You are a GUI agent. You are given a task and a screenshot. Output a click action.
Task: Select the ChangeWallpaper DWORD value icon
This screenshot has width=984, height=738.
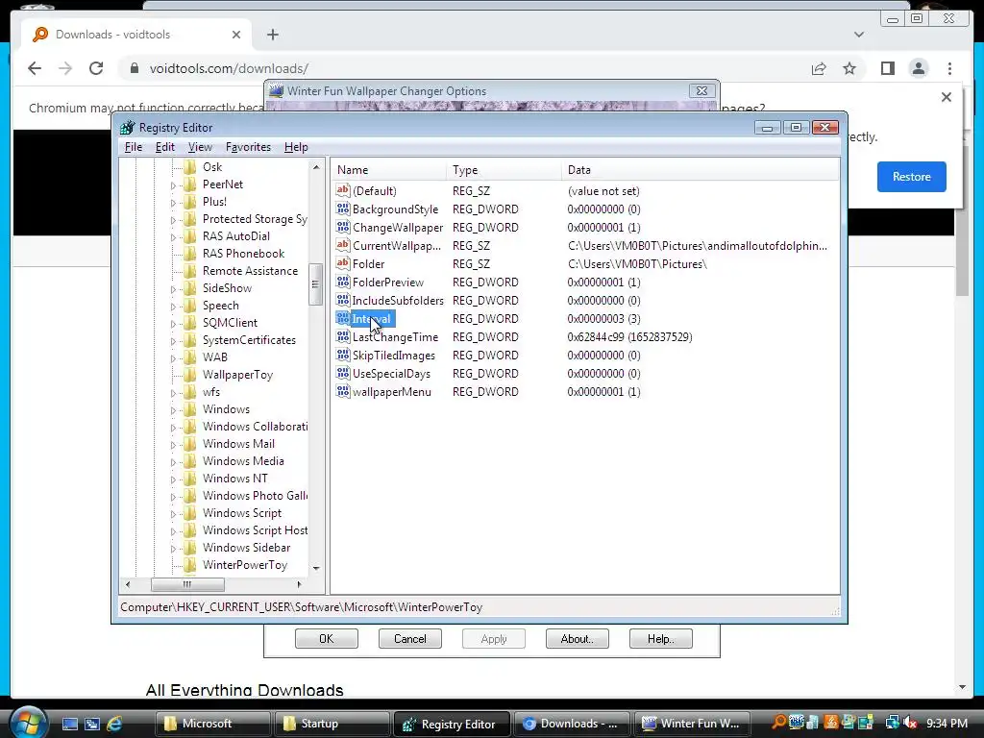pyautogui.click(x=343, y=227)
